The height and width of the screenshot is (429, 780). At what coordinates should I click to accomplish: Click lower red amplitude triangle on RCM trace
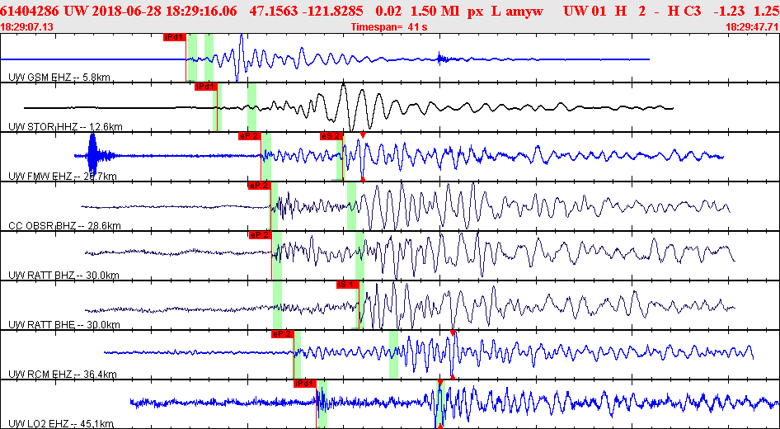coord(453,377)
